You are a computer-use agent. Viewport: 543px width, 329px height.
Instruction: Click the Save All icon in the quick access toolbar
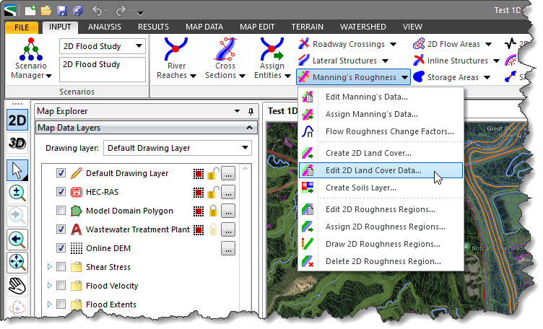(78, 11)
